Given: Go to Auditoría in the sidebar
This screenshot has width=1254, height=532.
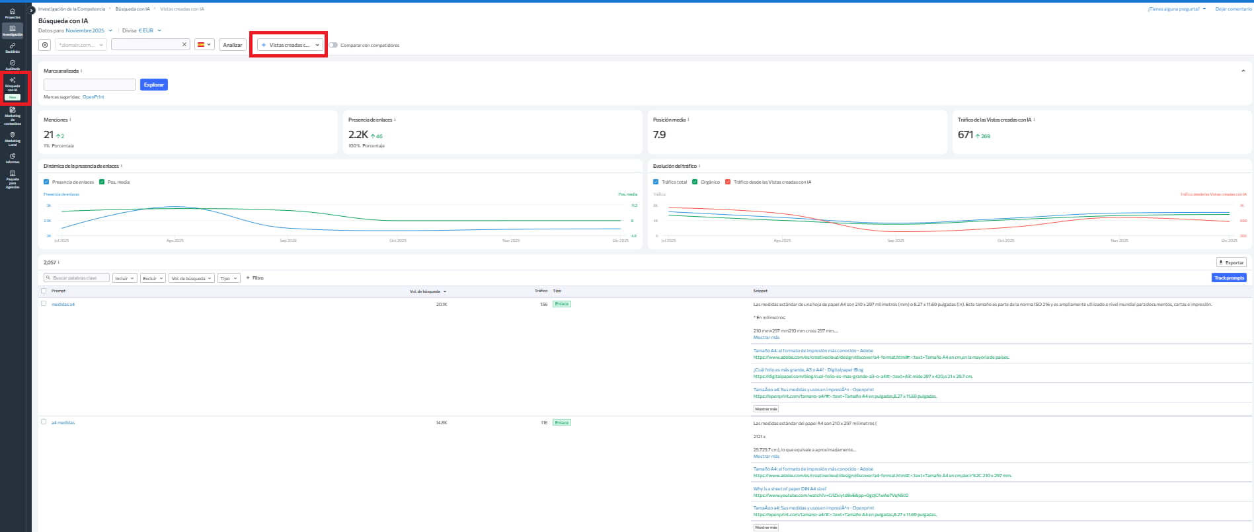Looking at the screenshot, I should click(13, 65).
